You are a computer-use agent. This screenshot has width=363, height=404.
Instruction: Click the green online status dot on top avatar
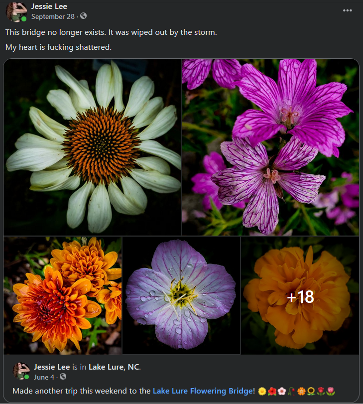(x=24, y=19)
